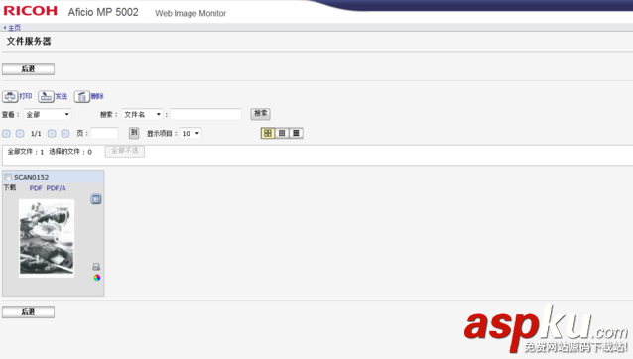Open the 查看 view filter dropdown
Viewport: 633px width, 359px height.
coord(48,115)
